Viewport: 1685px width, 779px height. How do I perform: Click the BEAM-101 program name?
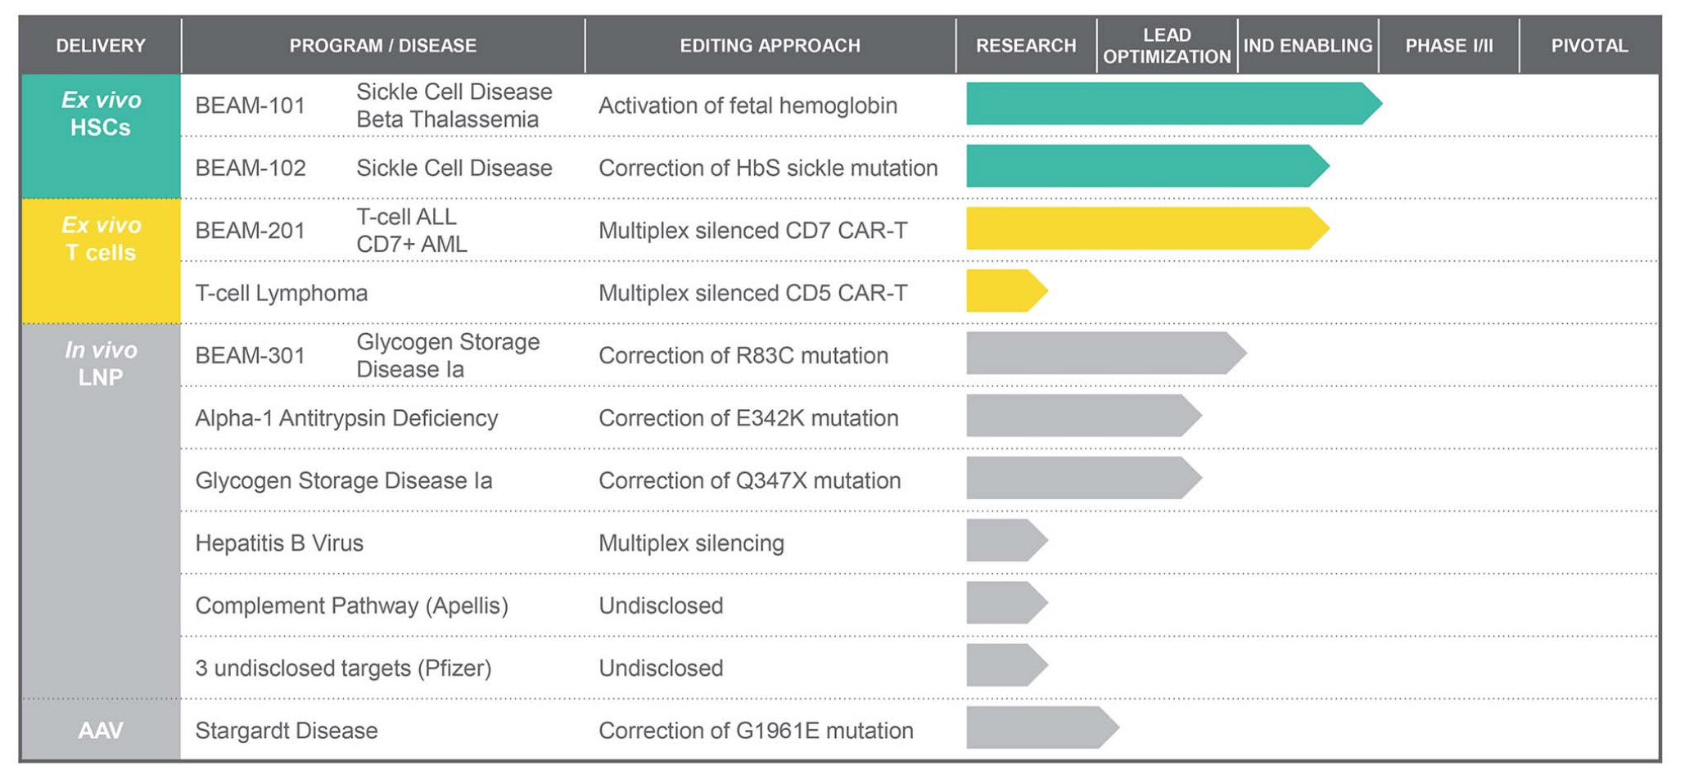click(x=250, y=106)
